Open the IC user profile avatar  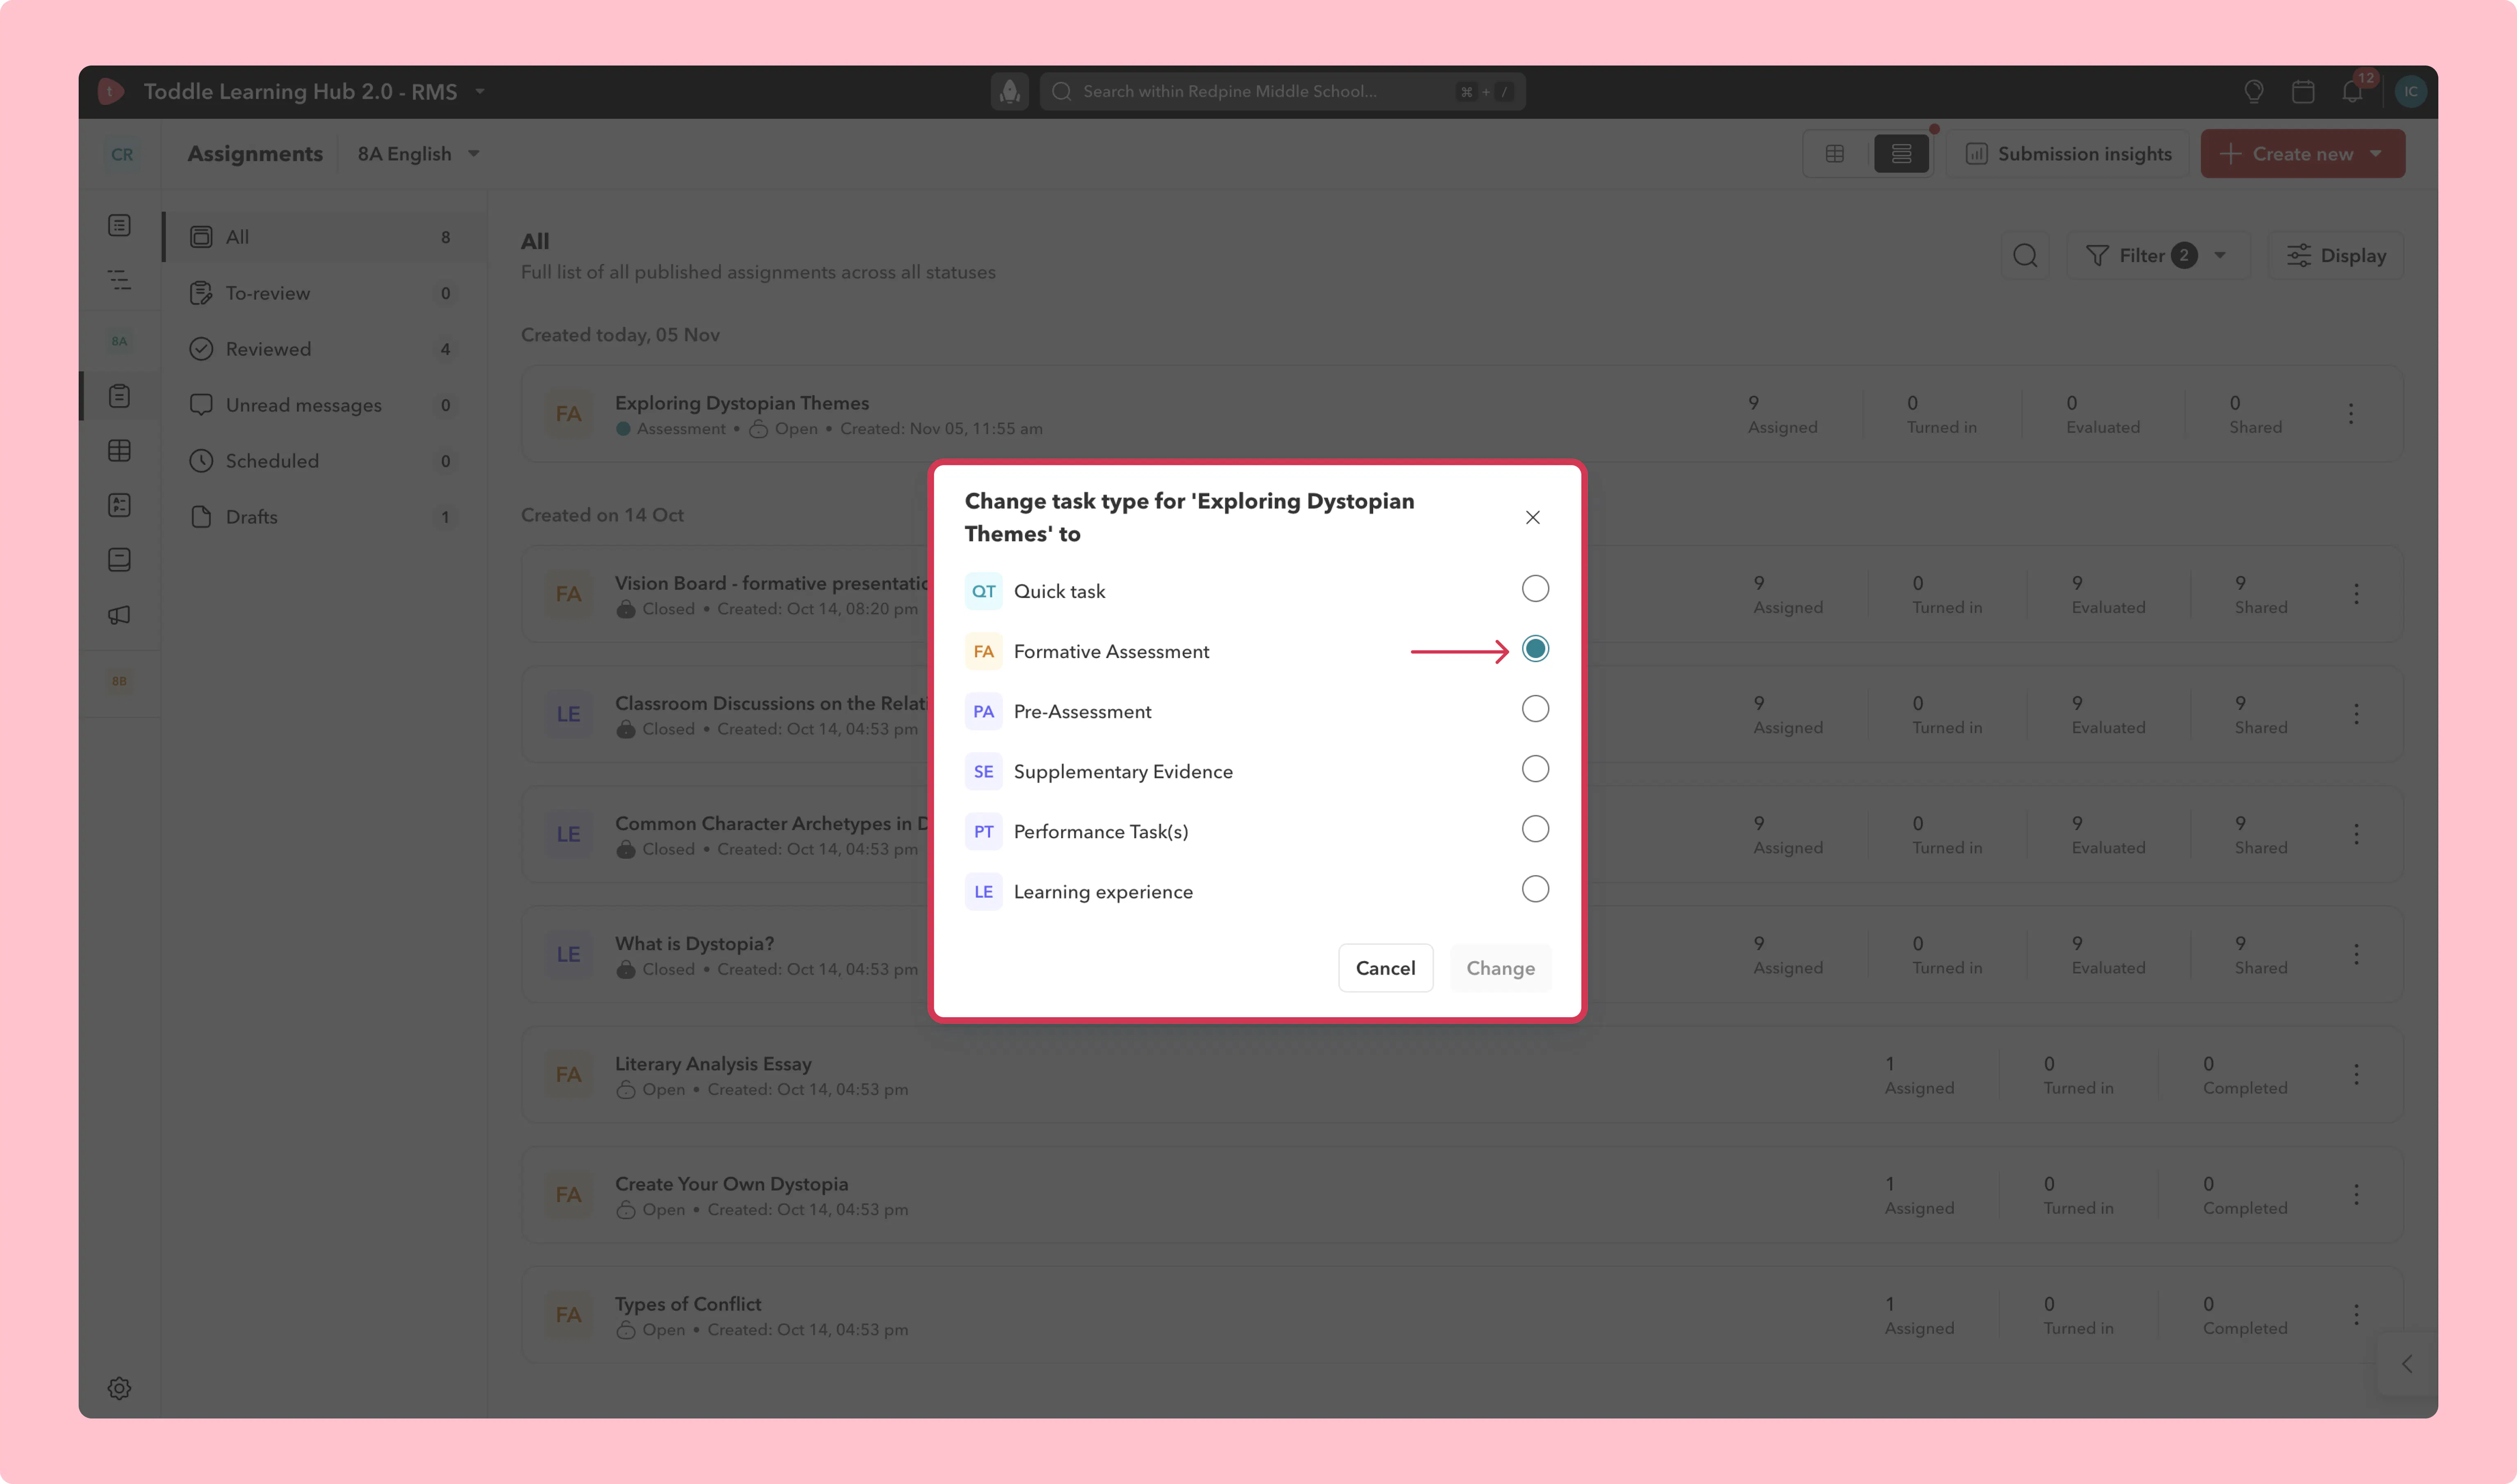(x=2411, y=92)
